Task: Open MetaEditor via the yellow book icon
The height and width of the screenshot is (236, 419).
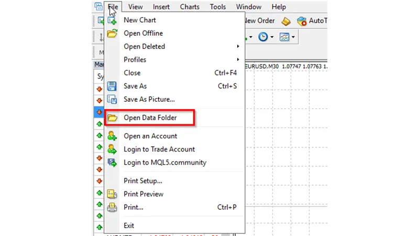Action: point(285,21)
